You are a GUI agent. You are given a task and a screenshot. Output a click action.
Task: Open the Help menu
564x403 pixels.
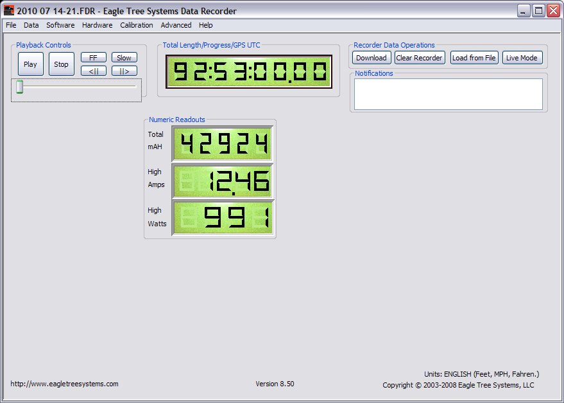click(206, 25)
